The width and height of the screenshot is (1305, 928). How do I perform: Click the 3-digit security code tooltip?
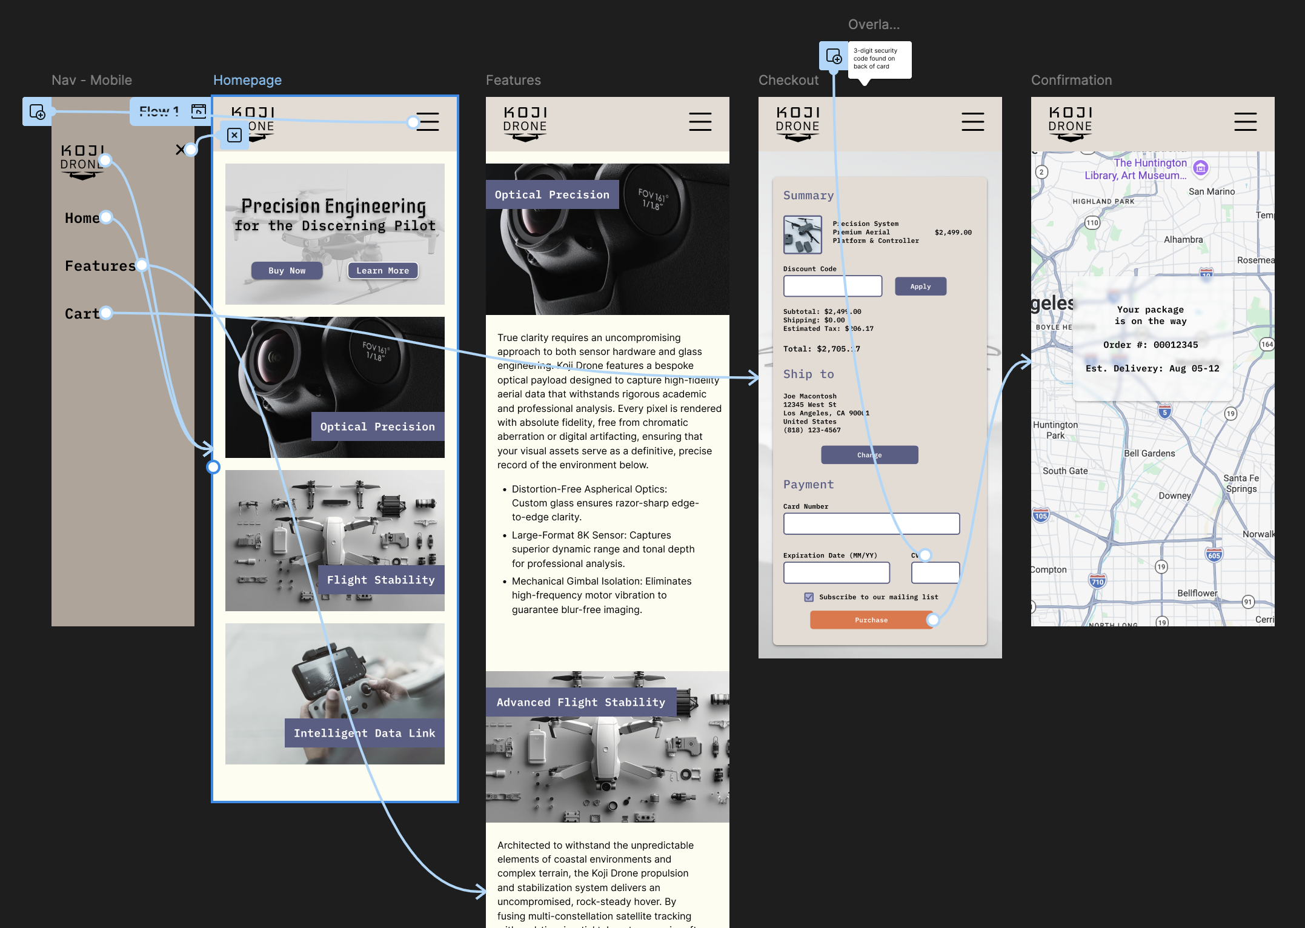point(880,59)
